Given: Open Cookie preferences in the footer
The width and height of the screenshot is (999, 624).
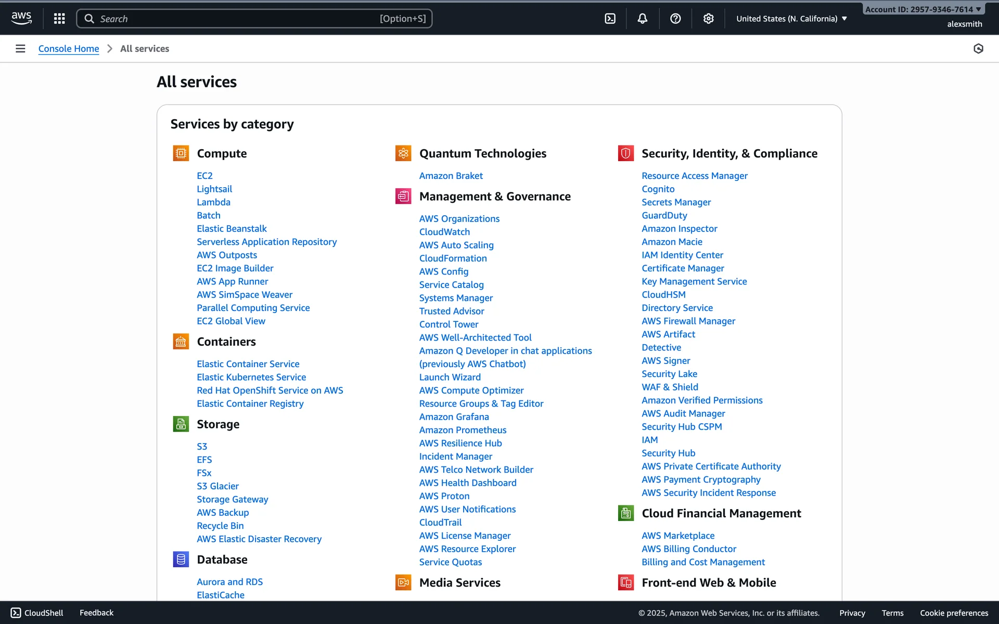Looking at the screenshot, I should pos(954,613).
